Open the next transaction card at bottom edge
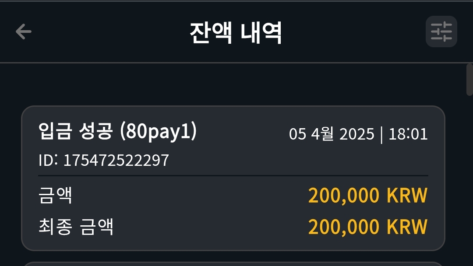 233,264
